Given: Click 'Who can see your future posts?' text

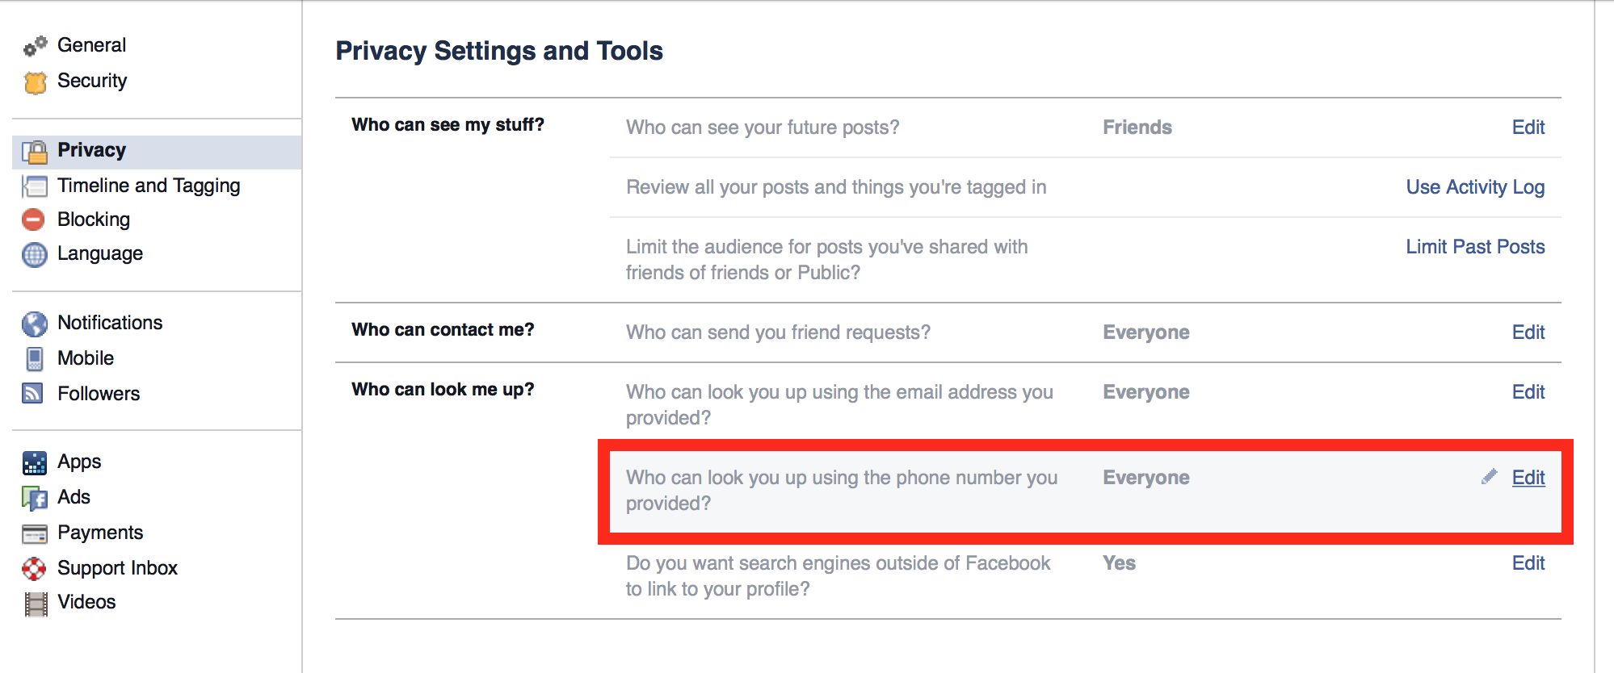Looking at the screenshot, I should (x=763, y=127).
